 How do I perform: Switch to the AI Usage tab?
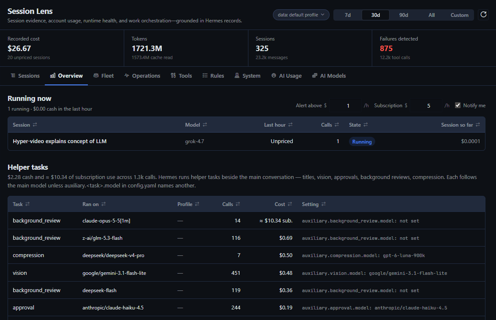286,76
